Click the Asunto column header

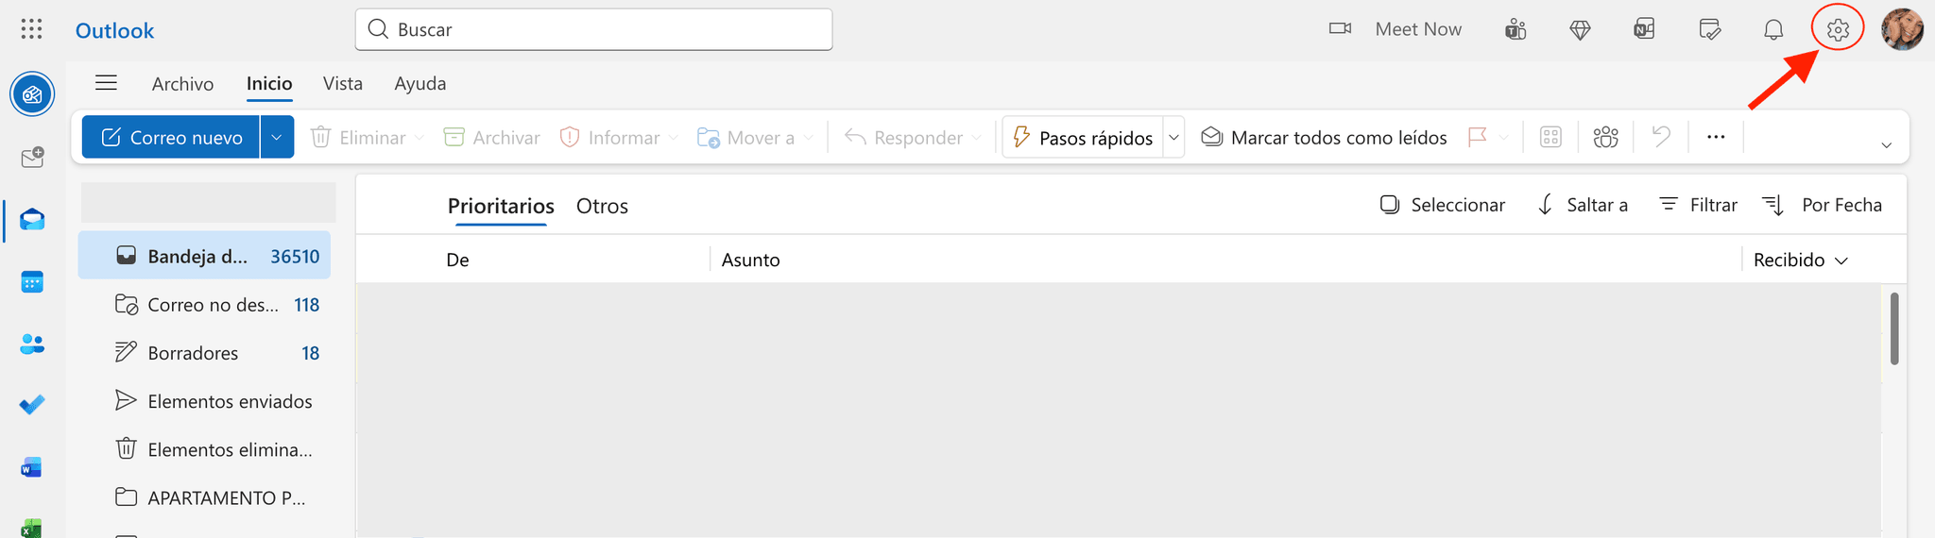tap(751, 261)
